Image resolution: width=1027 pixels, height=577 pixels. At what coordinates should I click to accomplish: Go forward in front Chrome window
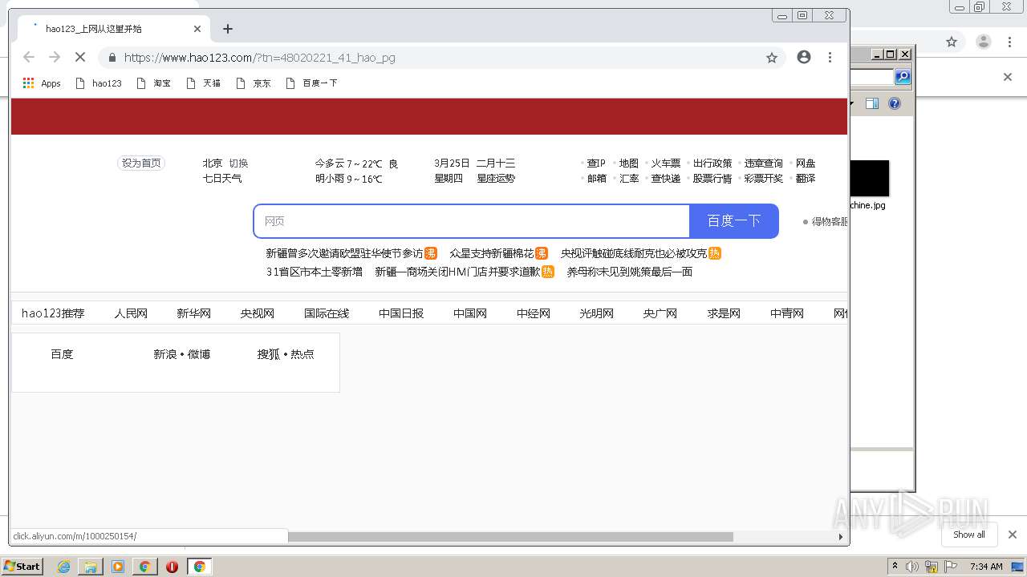[x=55, y=58]
